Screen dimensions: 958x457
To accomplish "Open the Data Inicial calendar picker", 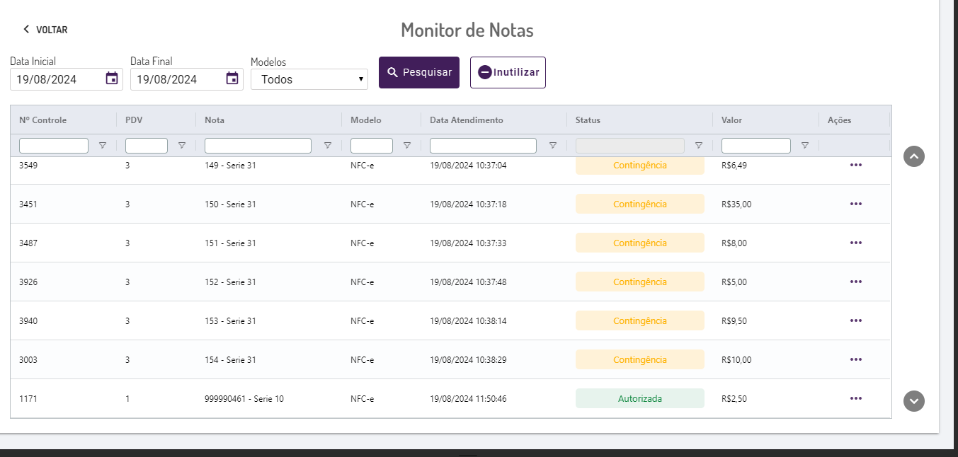I will (112, 79).
